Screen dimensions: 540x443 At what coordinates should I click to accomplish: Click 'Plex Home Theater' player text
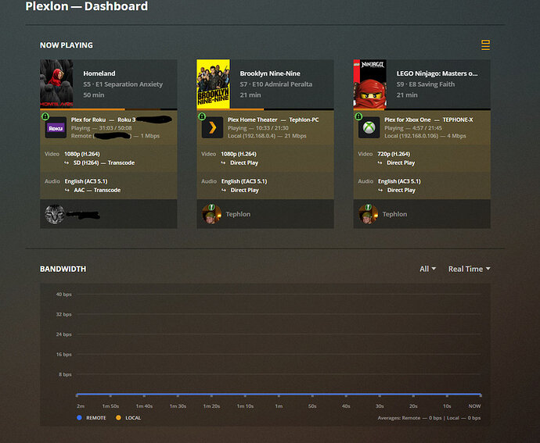[x=253, y=120]
